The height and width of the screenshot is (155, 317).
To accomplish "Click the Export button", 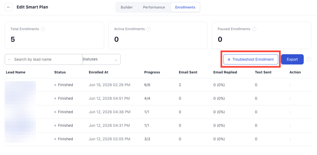I will point(292,59).
